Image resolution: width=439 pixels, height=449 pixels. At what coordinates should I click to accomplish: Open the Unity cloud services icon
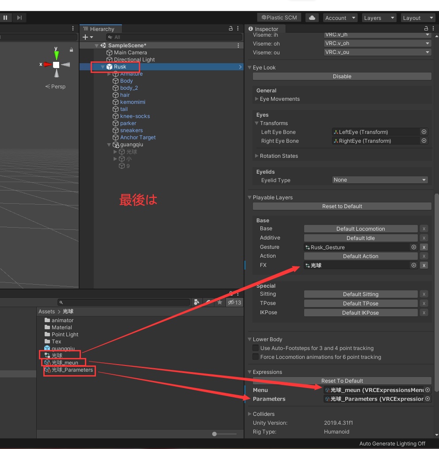(x=312, y=17)
